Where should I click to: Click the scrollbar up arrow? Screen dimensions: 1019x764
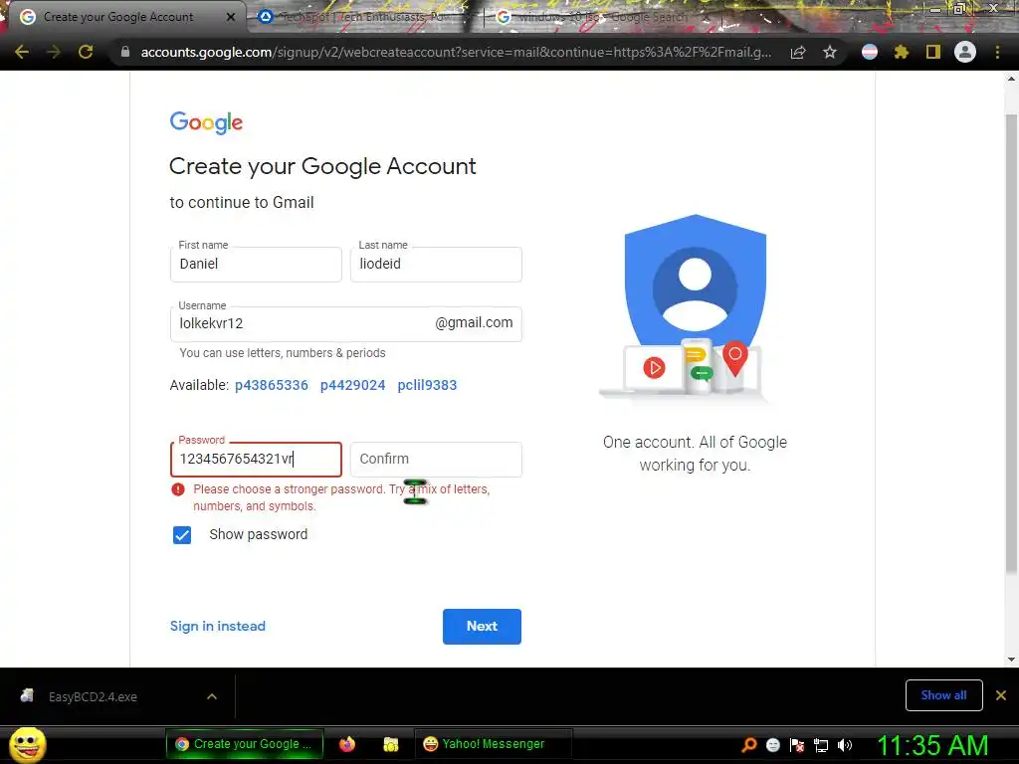click(x=1011, y=79)
